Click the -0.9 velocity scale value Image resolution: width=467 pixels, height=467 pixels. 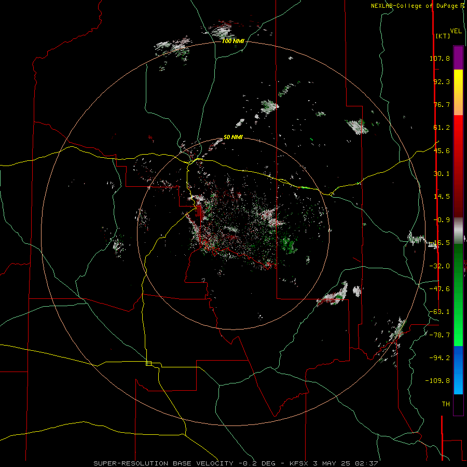pyautogui.click(x=442, y=220)
